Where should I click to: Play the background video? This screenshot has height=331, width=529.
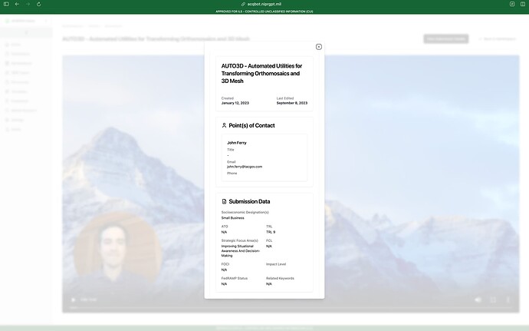73,300
